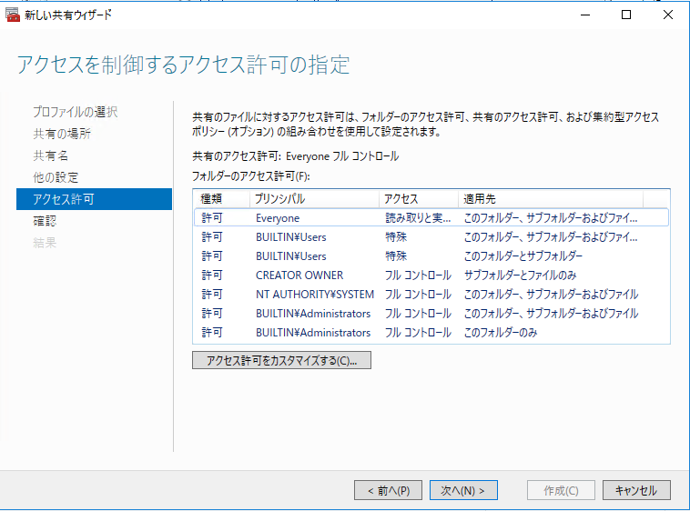Select BUILTIN¥Administrators row applying to このフォルダーのみ
The height and width of the screenshot is (511, 690).
[431, 333]
